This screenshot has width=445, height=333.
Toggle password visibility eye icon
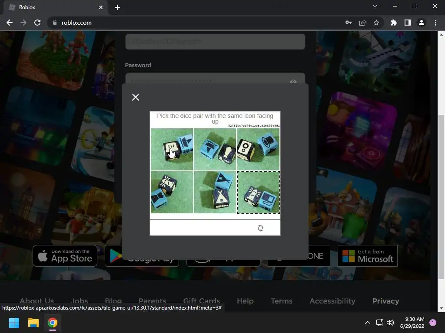coord(293,82)
